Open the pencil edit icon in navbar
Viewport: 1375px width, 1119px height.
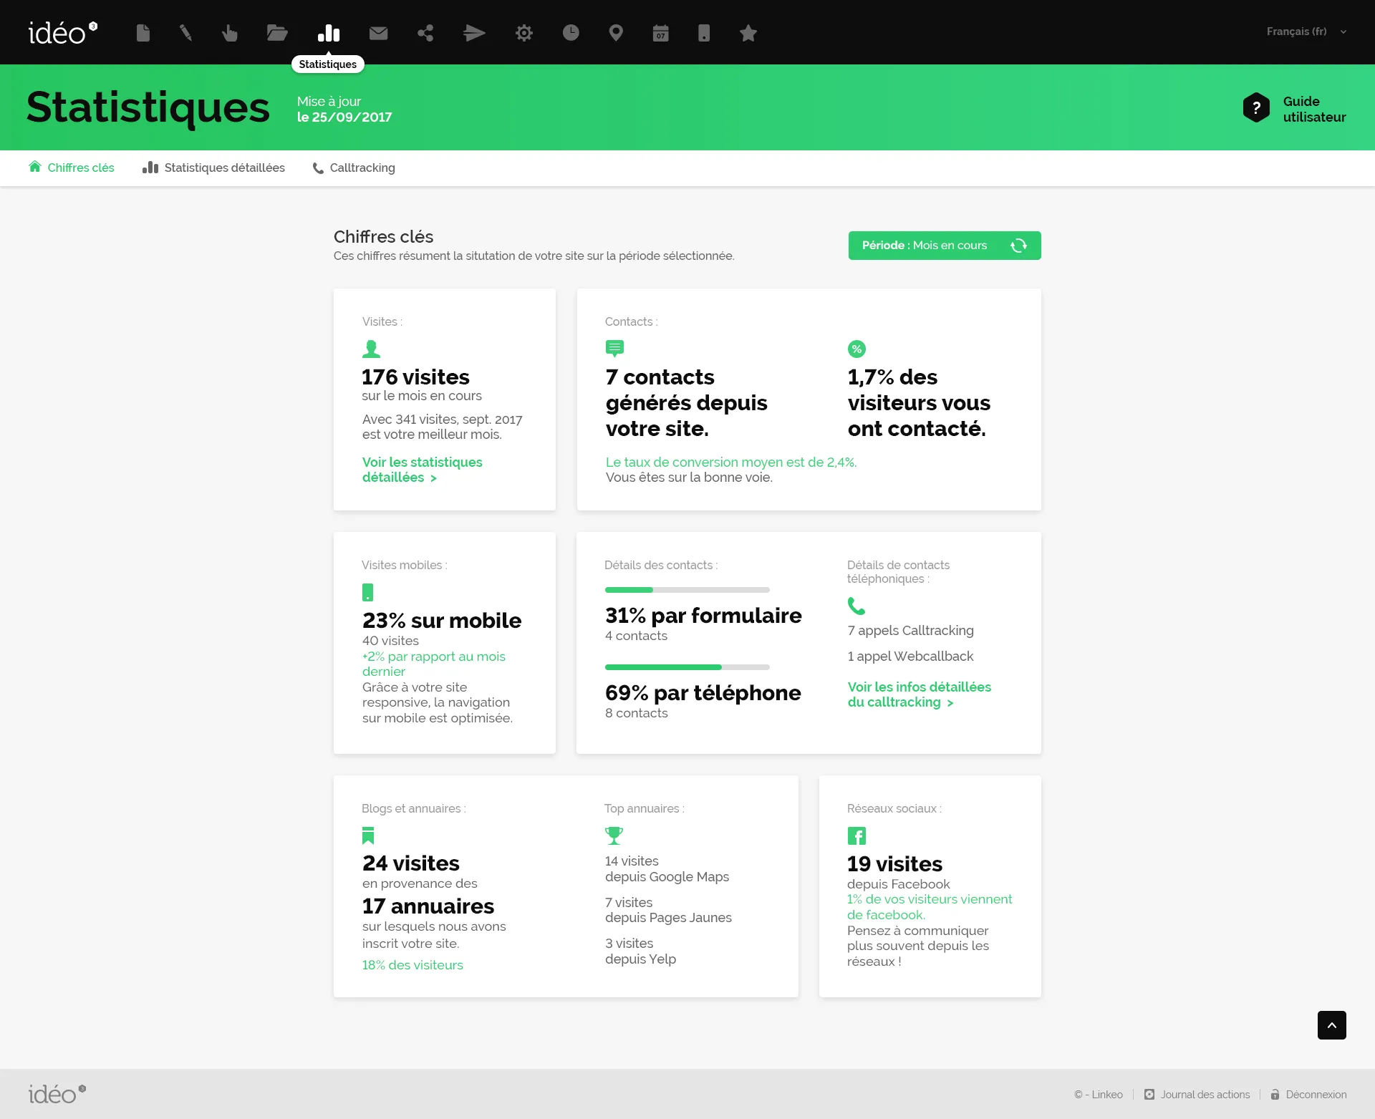(185, 33)
